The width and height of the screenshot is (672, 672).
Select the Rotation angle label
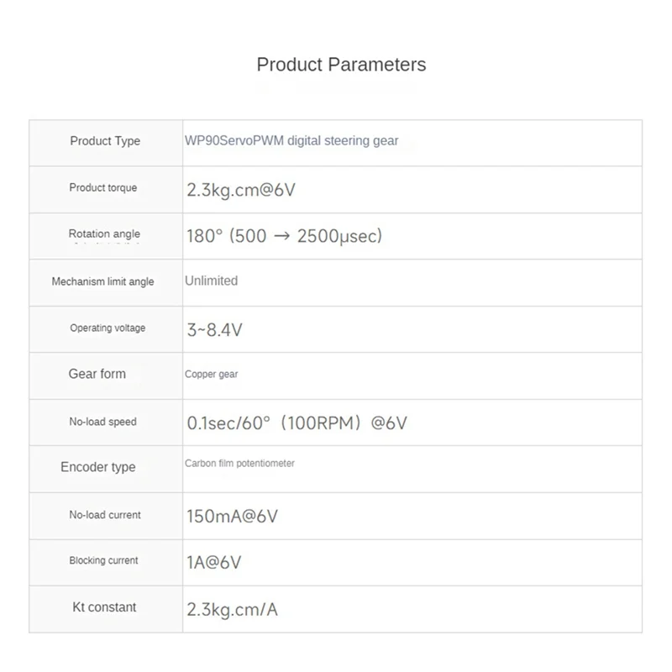(x=104, y=234)
